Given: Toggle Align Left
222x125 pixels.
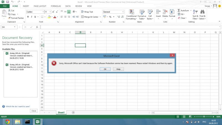Looking at the screenshot, I should tap(62, 17).
